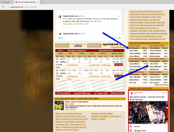Click the Iskoe's Daily Report player thumbnail
The height and width of the screenshot is (132, 174).
[x=59, y=106]
